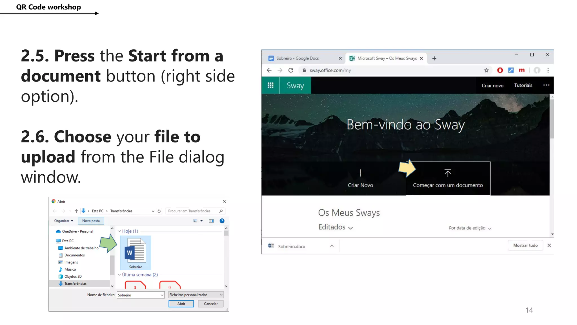Open the Organizar menu
This screenshot has height=325, width=577.
64,221
